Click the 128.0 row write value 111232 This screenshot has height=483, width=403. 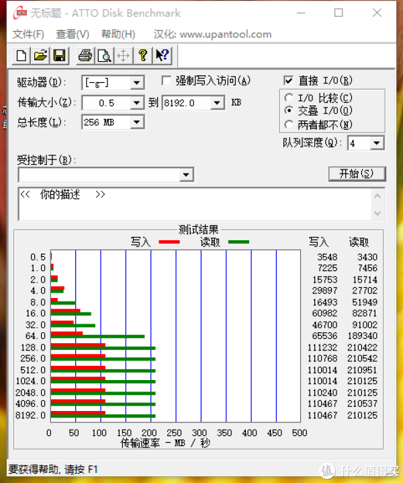pos(322,348)
